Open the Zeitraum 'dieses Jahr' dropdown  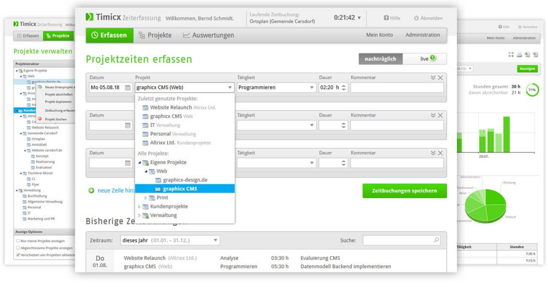tap(215, 240)
